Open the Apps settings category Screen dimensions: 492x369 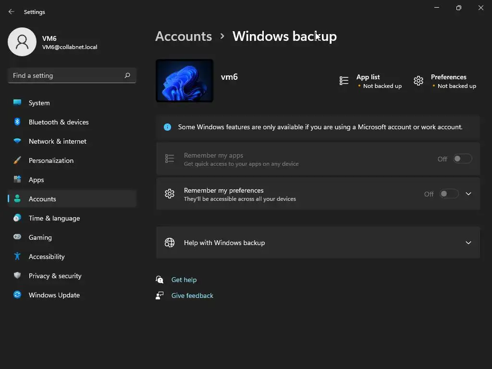[x=36, y=180]
